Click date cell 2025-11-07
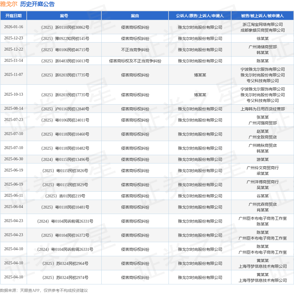 (x=13, y=75)
